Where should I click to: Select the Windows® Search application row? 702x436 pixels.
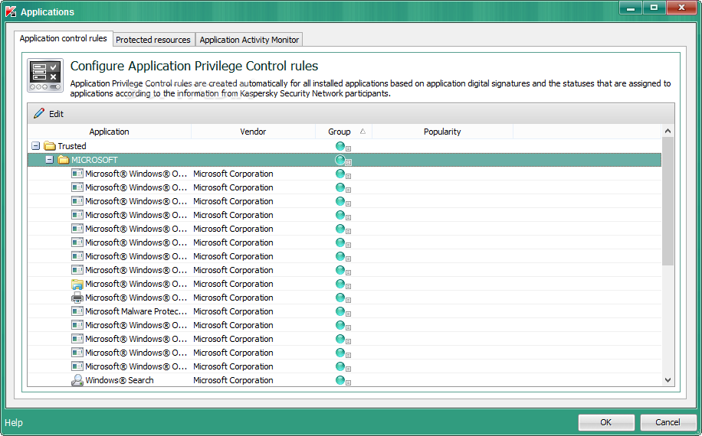pyautogui.click(x=344, y=380)
